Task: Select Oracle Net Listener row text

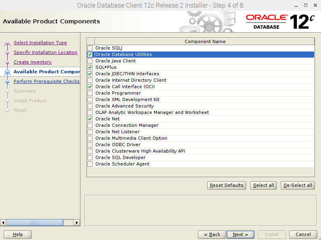Action: tap(117, 132)
